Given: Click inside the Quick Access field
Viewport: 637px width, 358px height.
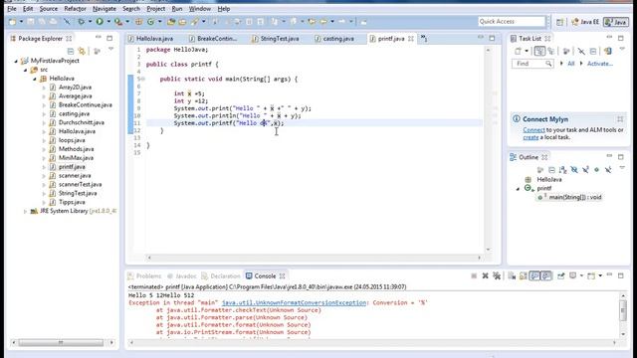Looking at the screenshot, I should pyautogui.click(x=512, y=22).
